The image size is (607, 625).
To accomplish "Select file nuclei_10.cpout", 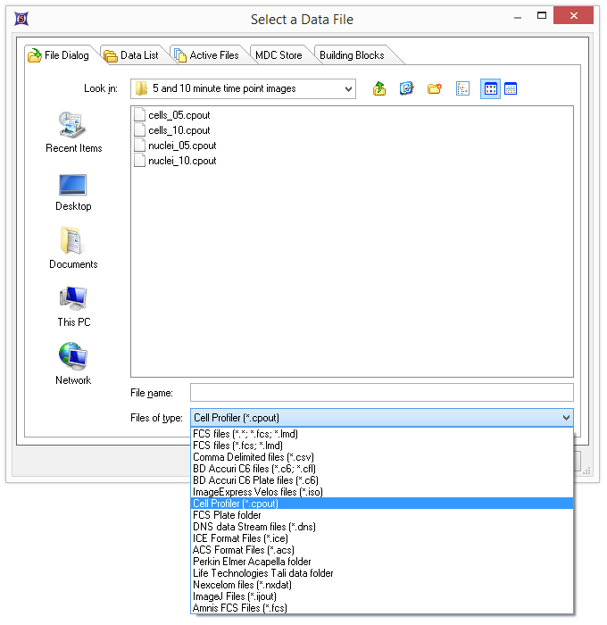I will [181, 161].
